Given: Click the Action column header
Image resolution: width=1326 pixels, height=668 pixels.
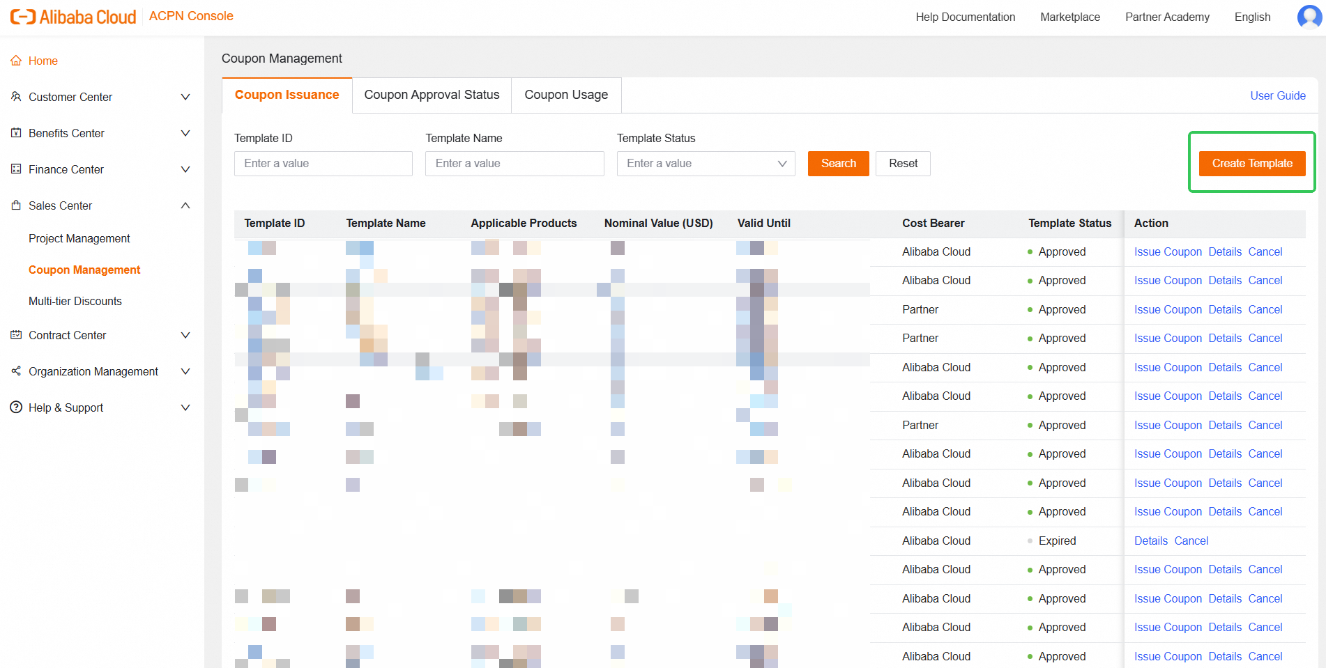Looking at the screenshot, I should tap(1151, 223).
